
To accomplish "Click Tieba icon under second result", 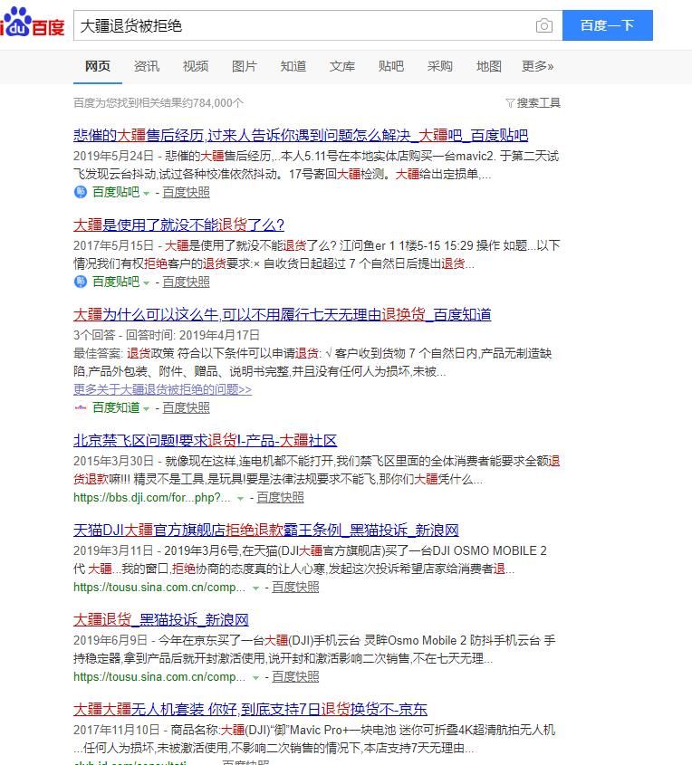I will [x=81, y=282].
